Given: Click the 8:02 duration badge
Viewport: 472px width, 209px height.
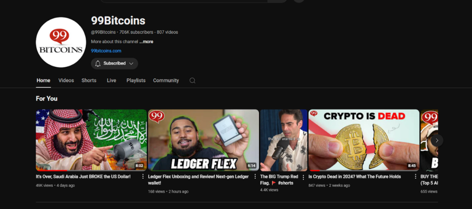Looking at the screenshot, I should pos(139,166).
